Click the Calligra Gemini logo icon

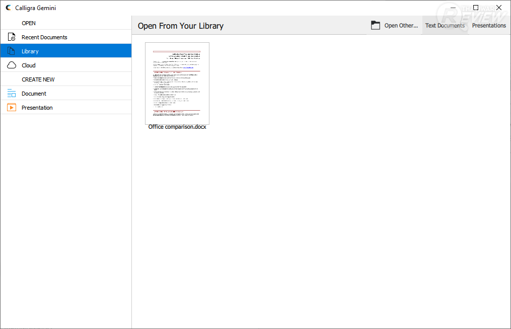pyautogui.click(x=9, y=8)
